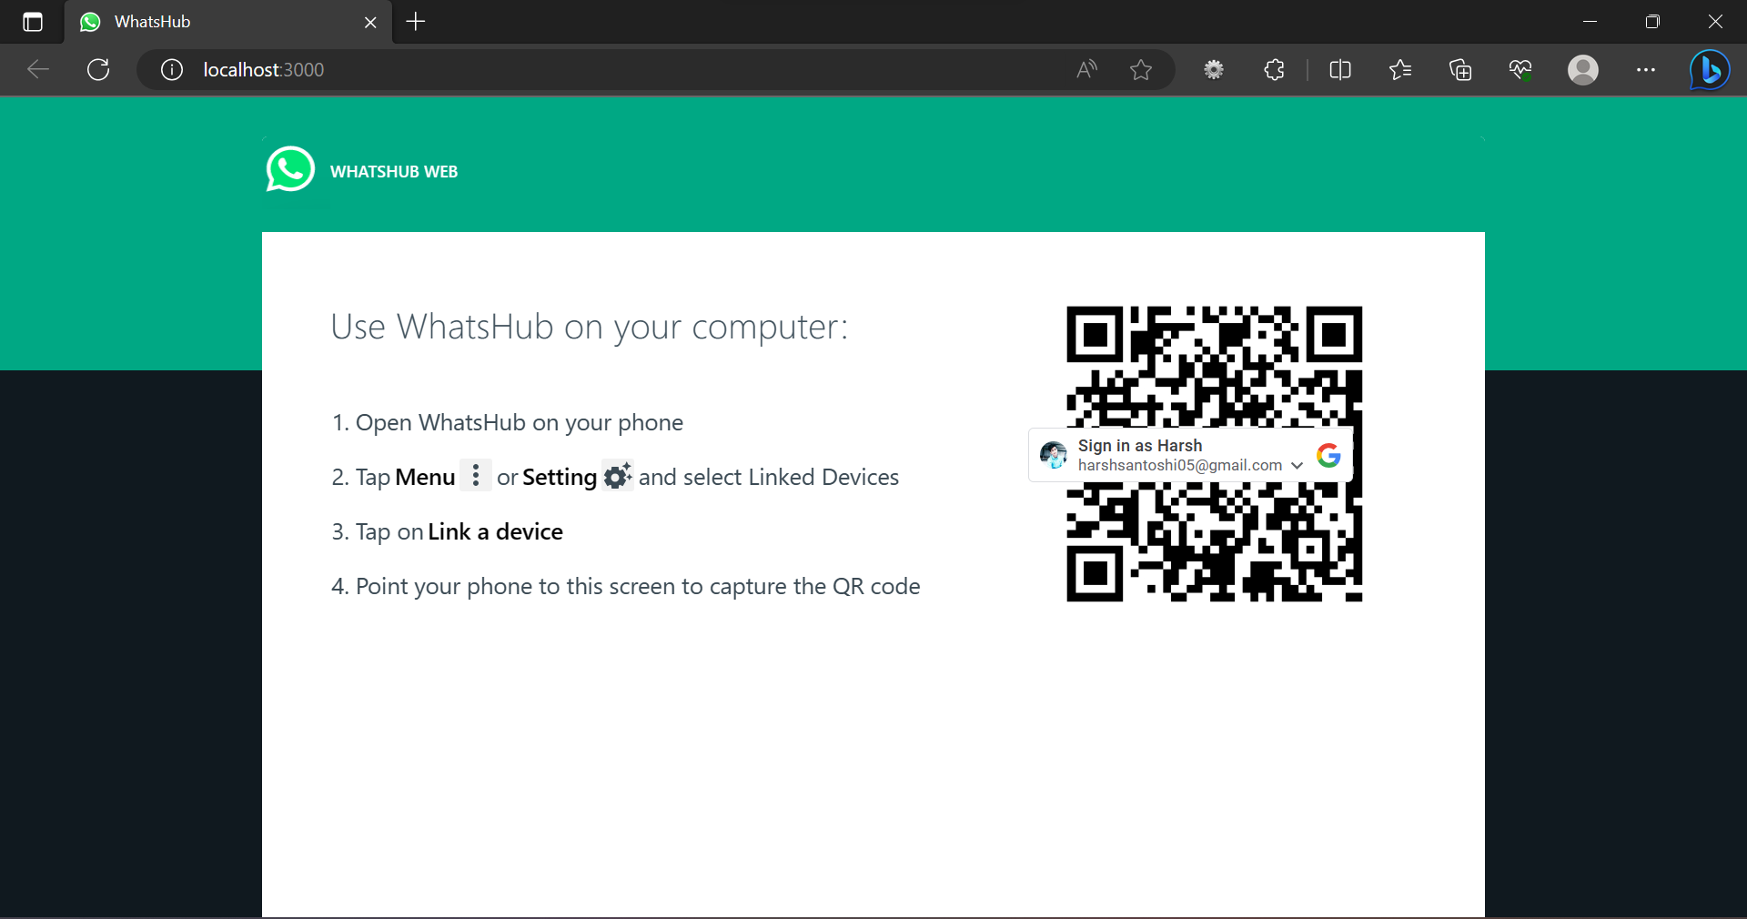This screenshot has height=919, width=1747.
Task: Click the Browser Essentials heart icon
Action: pyautogui.click(x=1520, y=70)
